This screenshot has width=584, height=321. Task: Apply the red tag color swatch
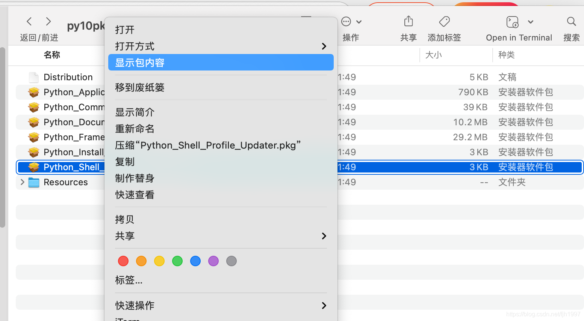pos(123,261)
